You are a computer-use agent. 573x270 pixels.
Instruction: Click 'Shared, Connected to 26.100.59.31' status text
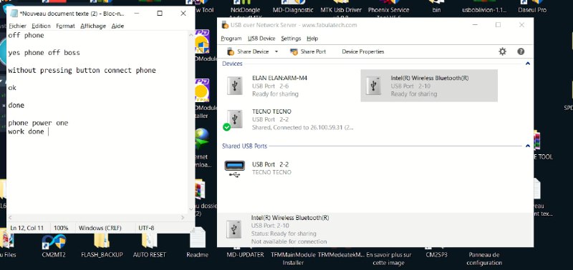303,128
